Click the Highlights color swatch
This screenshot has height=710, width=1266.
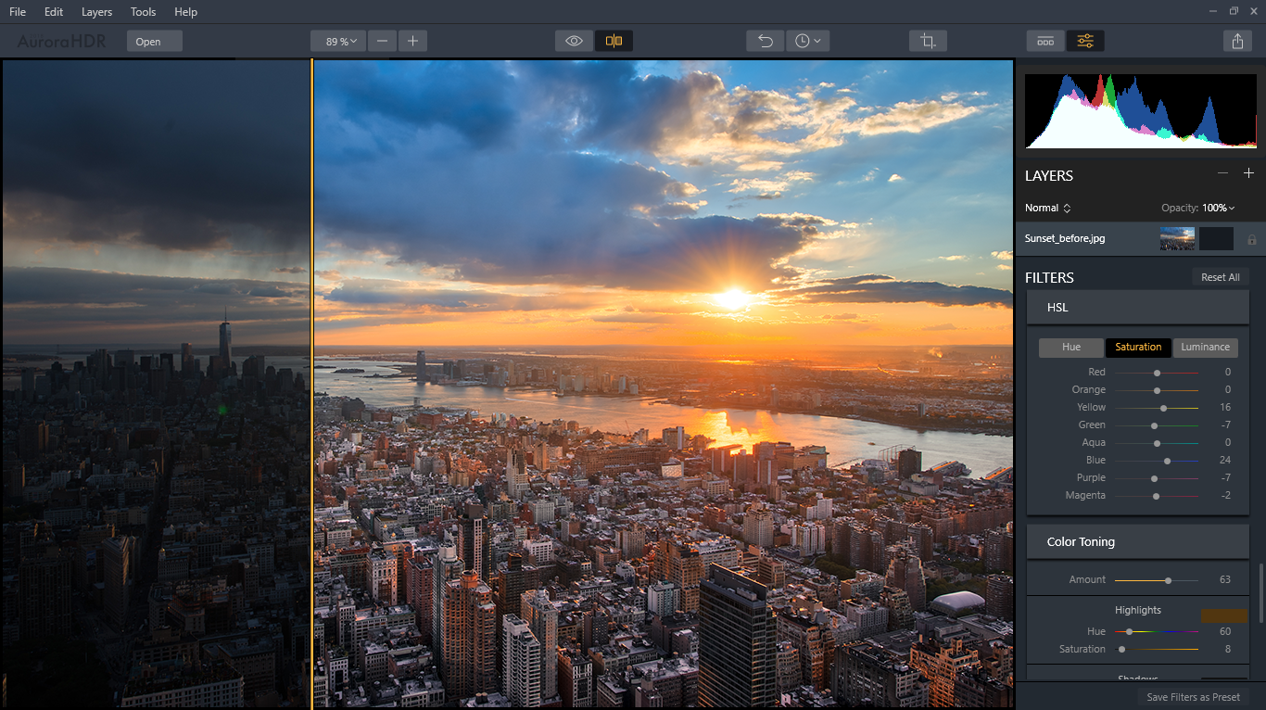tap(1223, 615)
